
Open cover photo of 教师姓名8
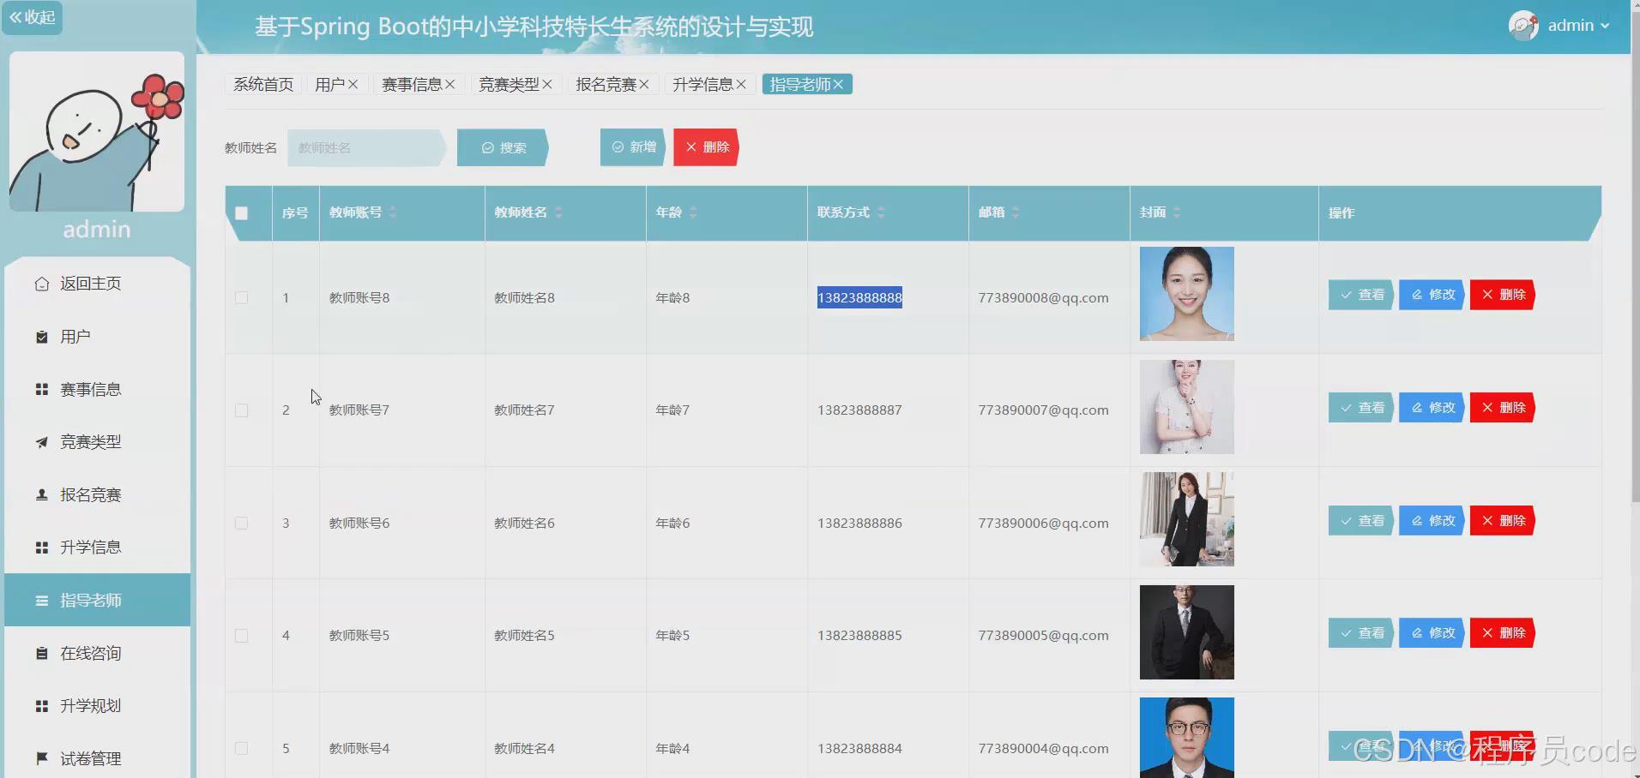[1187, 294]
